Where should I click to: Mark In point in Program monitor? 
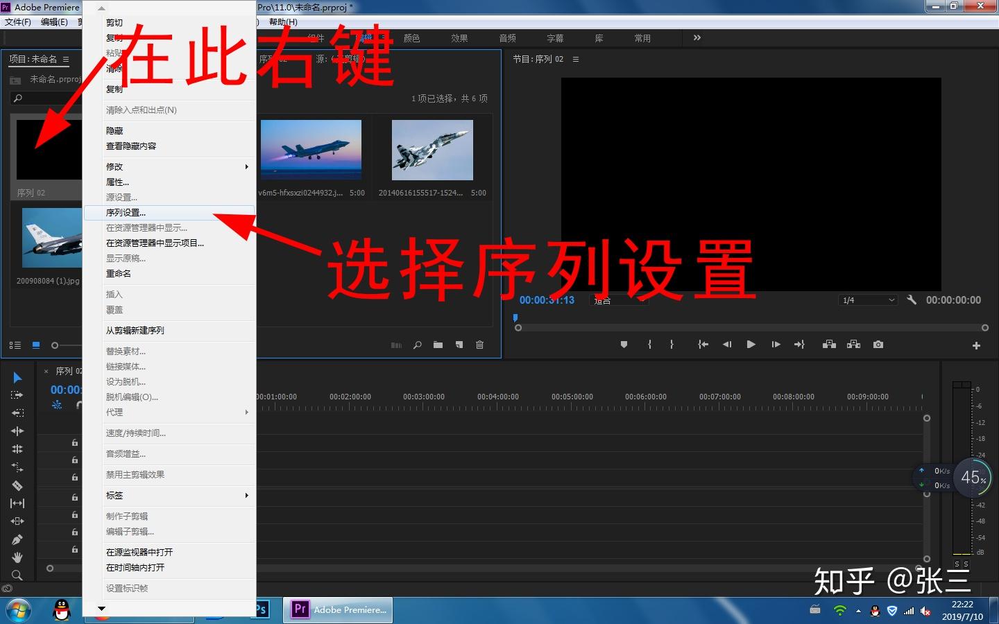tap(649, 345)
